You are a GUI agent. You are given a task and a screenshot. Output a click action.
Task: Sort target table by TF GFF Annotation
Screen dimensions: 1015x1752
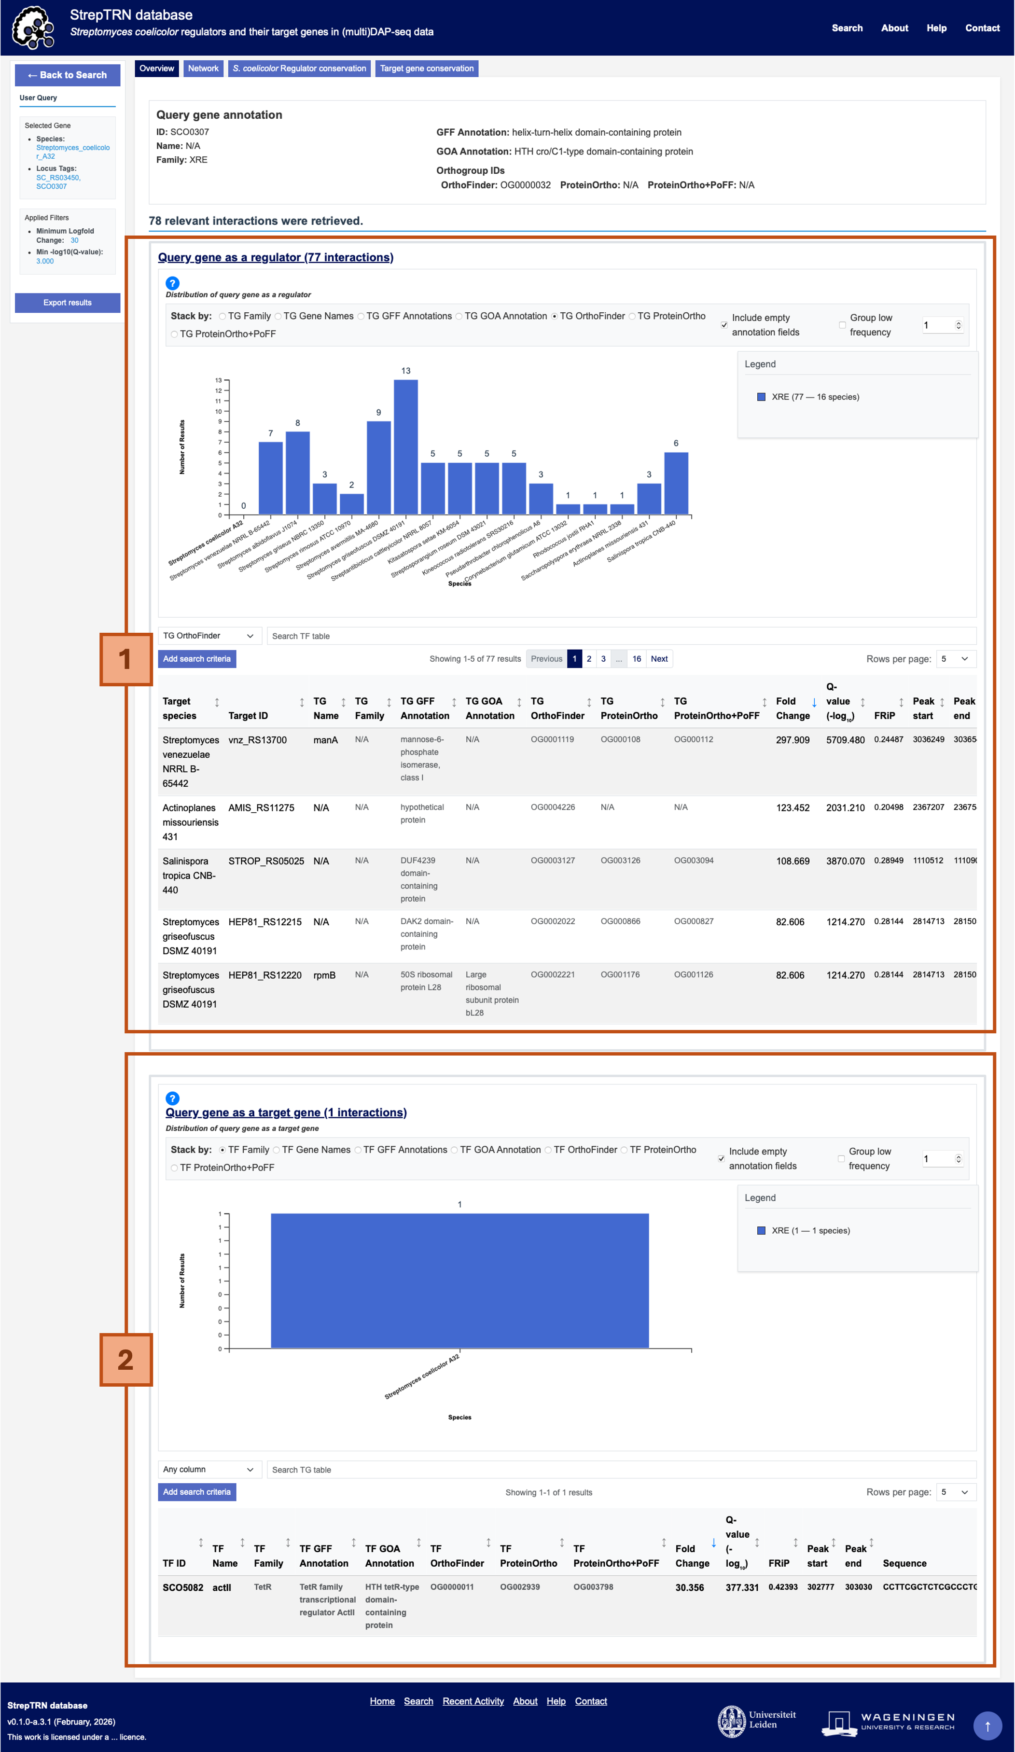tap(353, 1543)
